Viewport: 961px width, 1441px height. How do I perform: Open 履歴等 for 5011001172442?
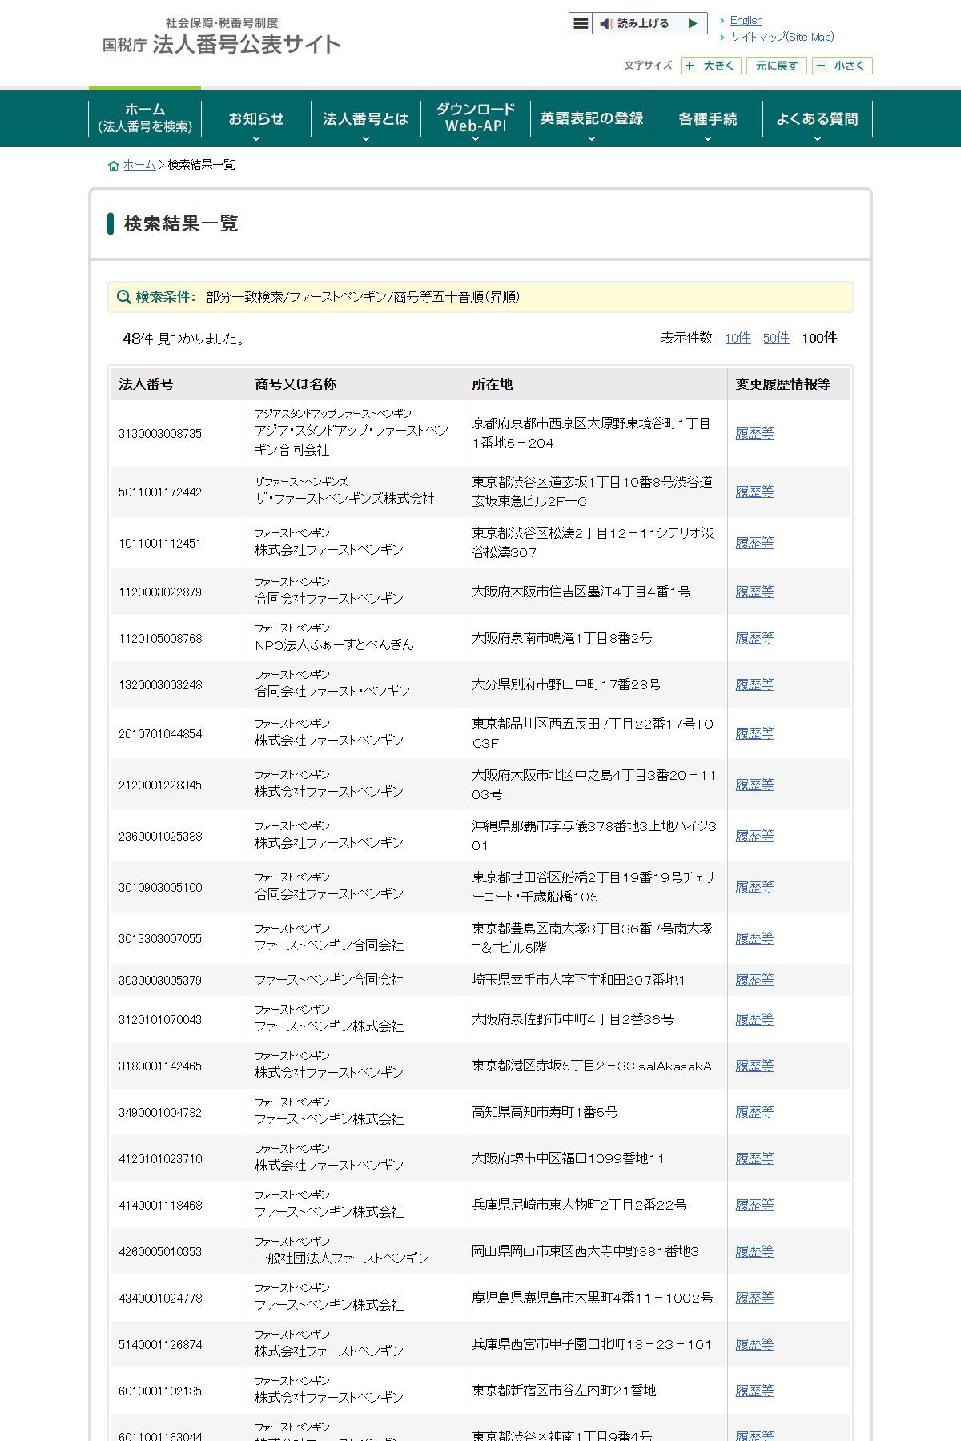[755, 492]
